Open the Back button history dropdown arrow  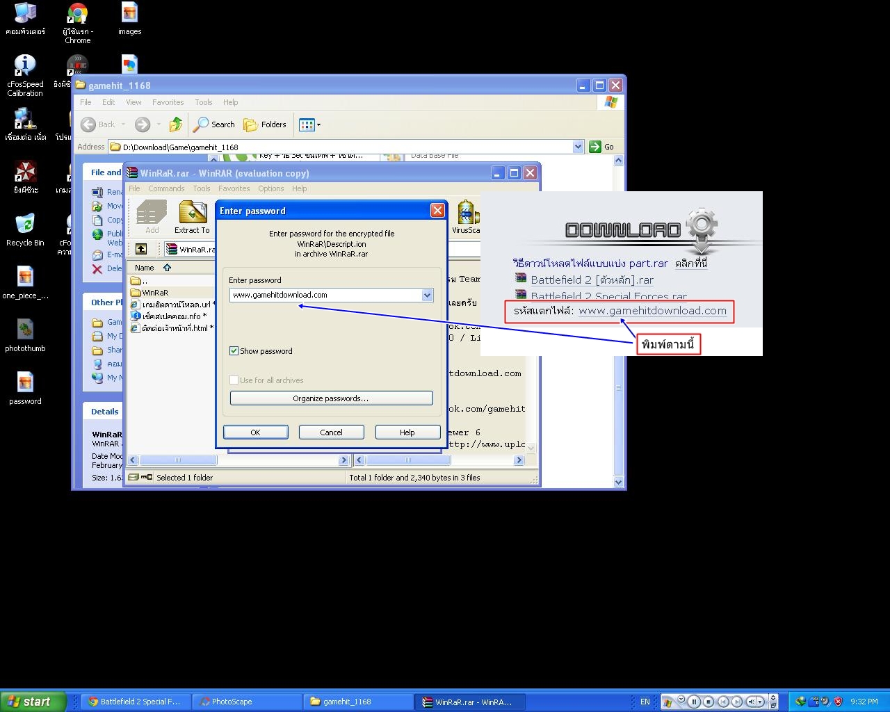click(x=123, y=124)
